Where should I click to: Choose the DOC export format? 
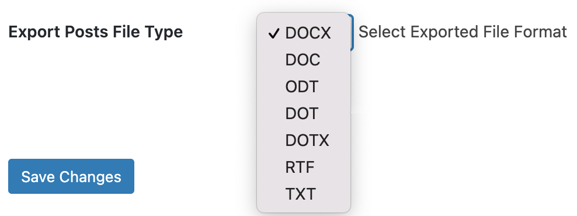pos(304,60)
